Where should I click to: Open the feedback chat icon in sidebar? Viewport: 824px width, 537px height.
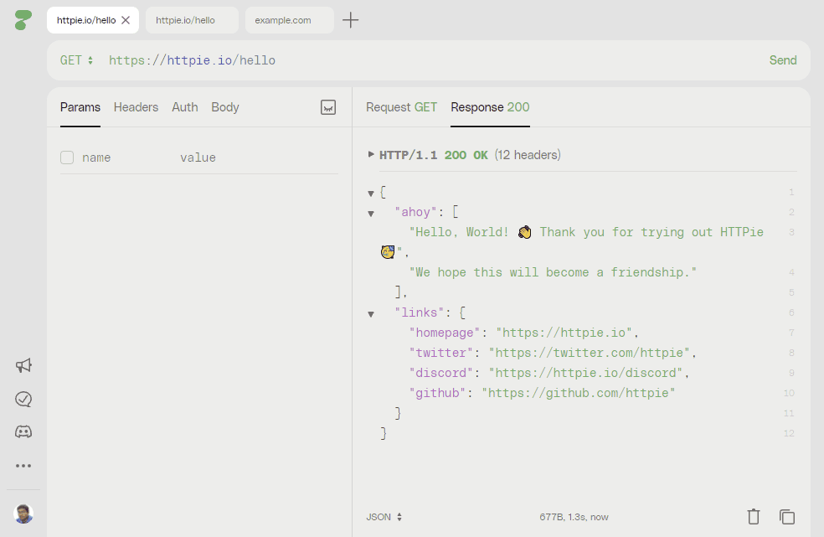[23, 399]
